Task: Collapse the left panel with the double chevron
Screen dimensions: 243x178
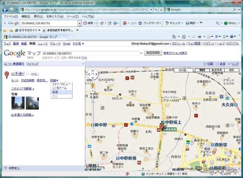Action: pyautogui.click(x=83, y=64)
